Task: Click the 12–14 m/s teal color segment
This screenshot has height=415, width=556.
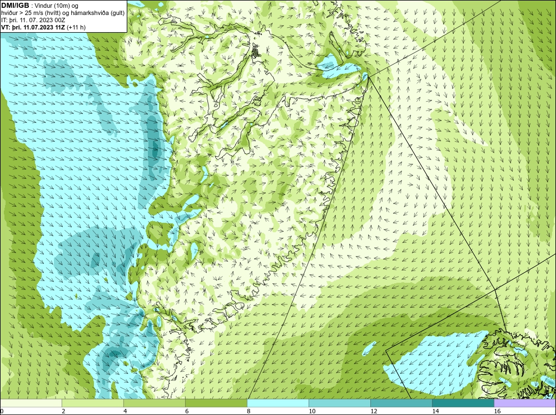Action: tap(401, 403)
